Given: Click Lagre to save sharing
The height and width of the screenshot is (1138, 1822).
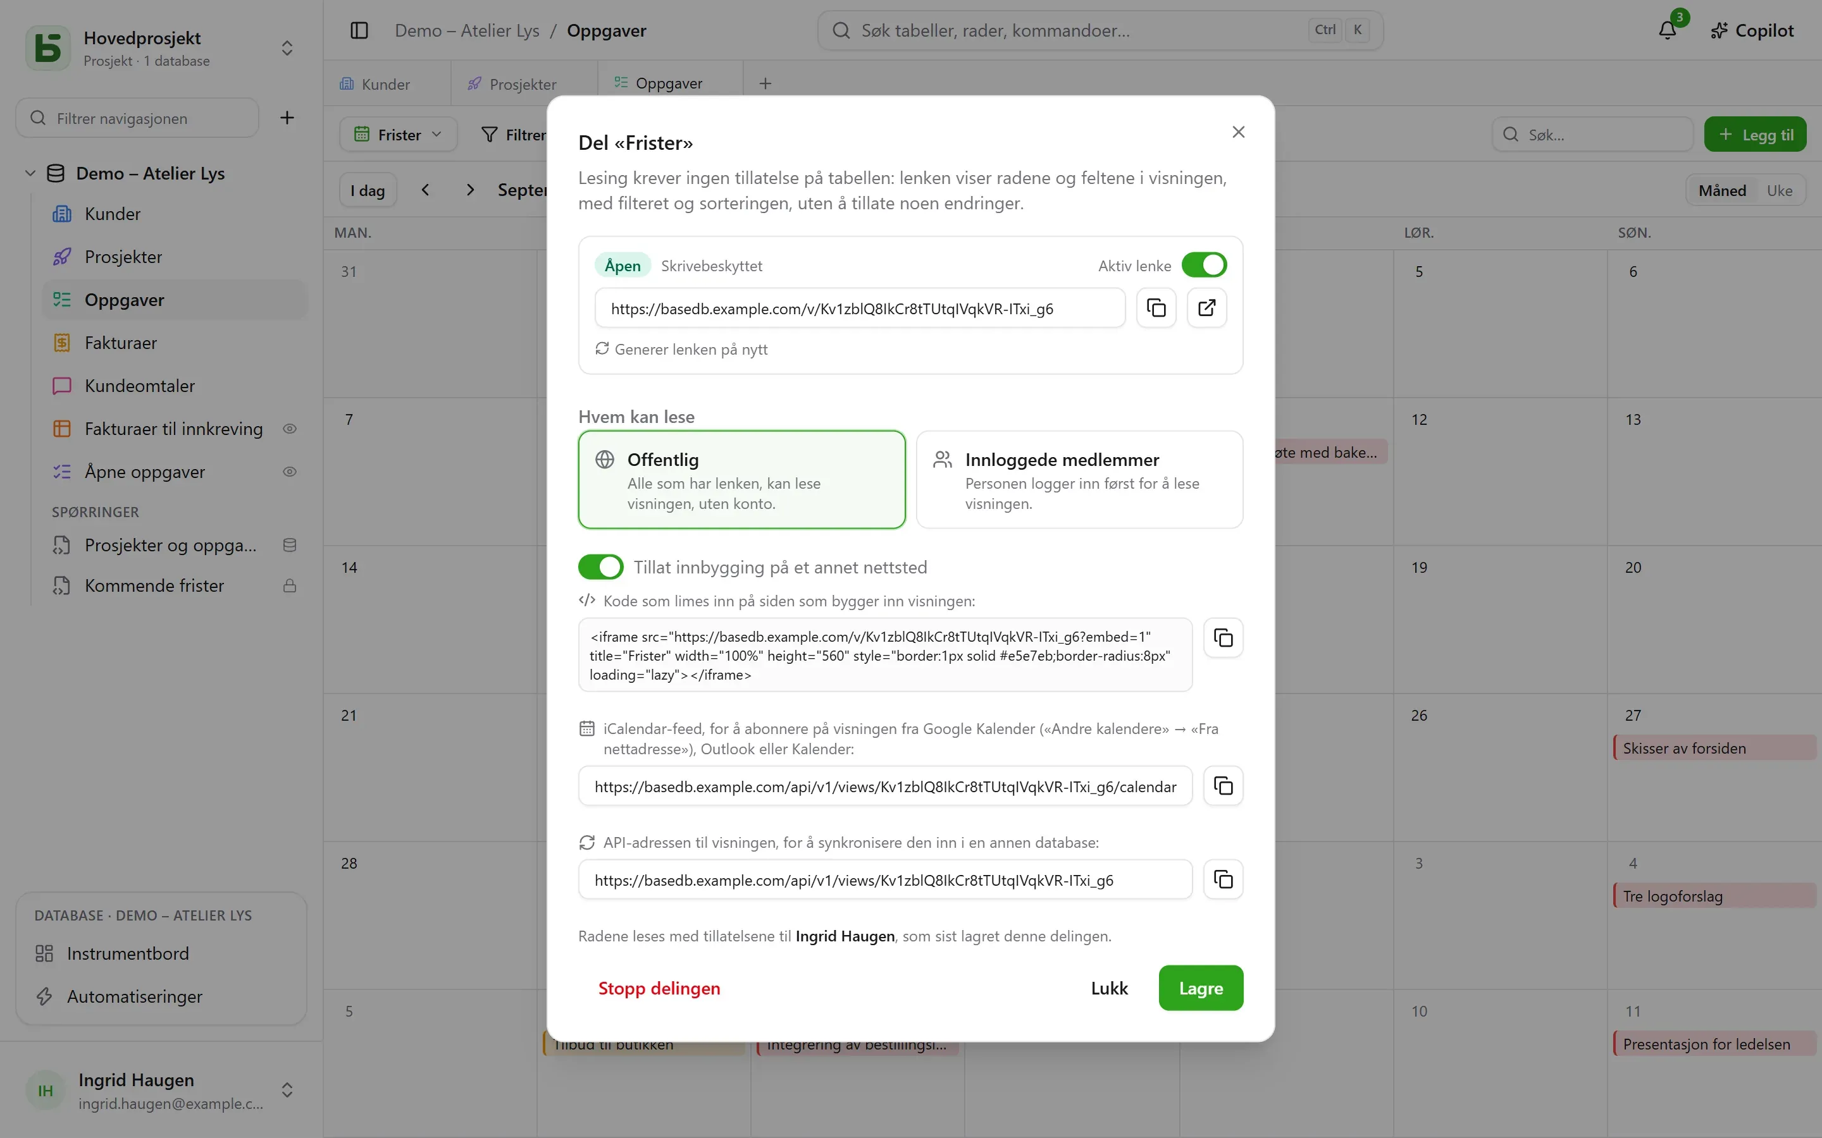Looking at the screenshot, I should pyautogui.click(x=1200, y=988).
